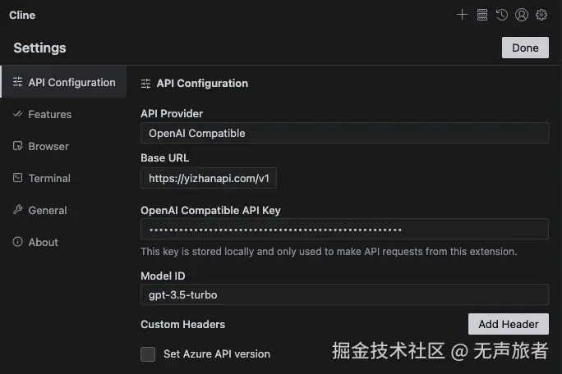Click the Features checkmark icon in sidebar
Screen dimensions: 562x374
point(18,114)
